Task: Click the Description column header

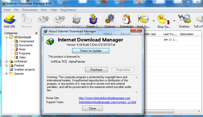Action: 187,34
